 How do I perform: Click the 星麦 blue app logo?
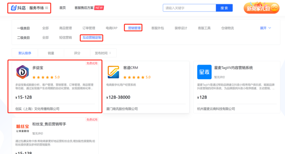pos(204,72)
